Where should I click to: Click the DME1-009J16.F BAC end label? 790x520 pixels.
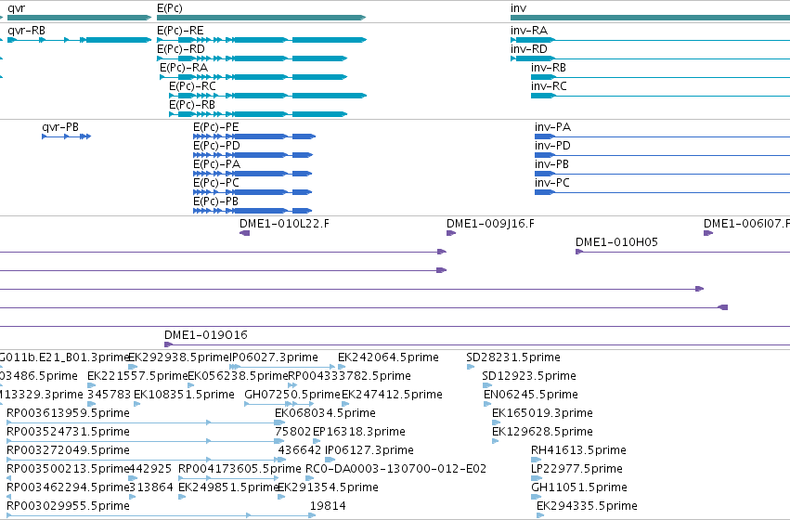click(491, 224)
